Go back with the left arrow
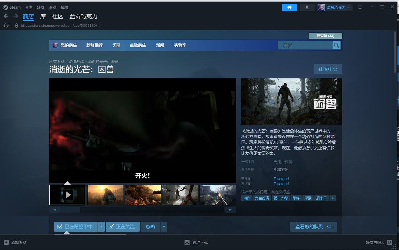Screen dimensions: 399x250 pyautogui.click(x=6, y=16)
